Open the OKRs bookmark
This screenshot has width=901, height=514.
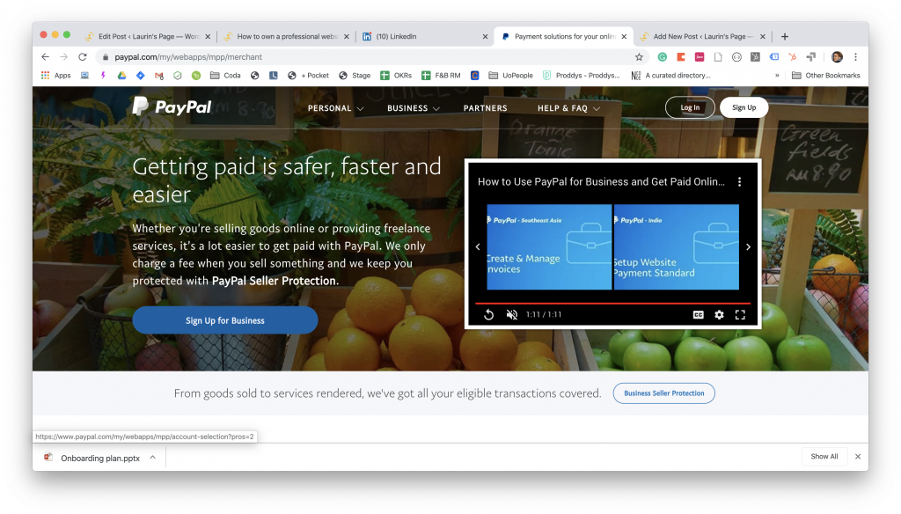(x=396, y=76)
